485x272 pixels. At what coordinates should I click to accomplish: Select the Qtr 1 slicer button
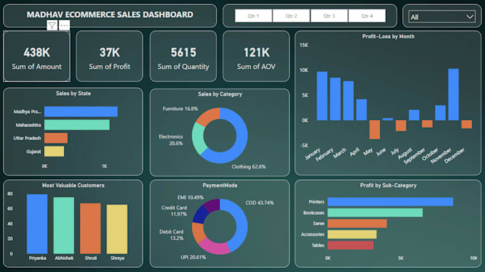click(x=253, y=16)
